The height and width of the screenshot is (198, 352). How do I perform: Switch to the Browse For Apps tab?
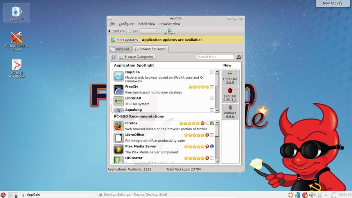click(x=150, y=49)
